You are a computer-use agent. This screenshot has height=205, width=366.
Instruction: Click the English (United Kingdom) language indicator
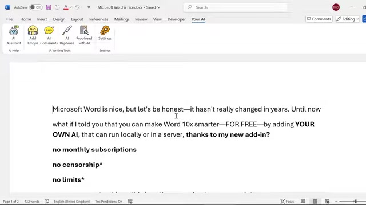coord(71,202)
